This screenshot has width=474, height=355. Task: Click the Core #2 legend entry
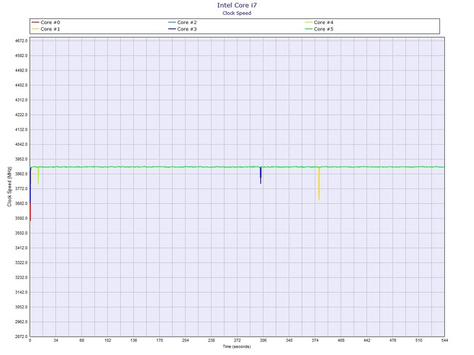coord(183,23)
